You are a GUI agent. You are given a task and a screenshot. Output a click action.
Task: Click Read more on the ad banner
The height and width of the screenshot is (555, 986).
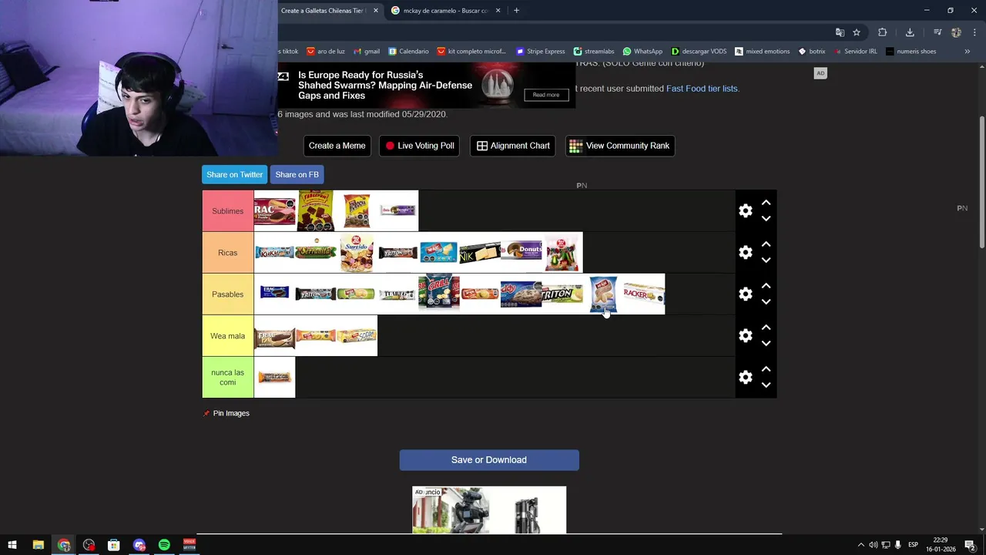click(x=546, y=95)
